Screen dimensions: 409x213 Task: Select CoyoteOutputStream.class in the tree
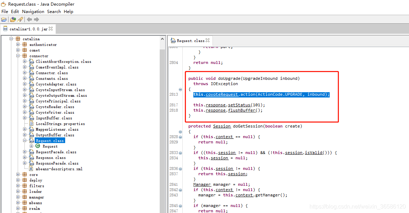click(x=61, y=95)
